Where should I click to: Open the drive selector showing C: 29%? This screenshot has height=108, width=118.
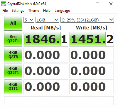click(x=87, y=20)
